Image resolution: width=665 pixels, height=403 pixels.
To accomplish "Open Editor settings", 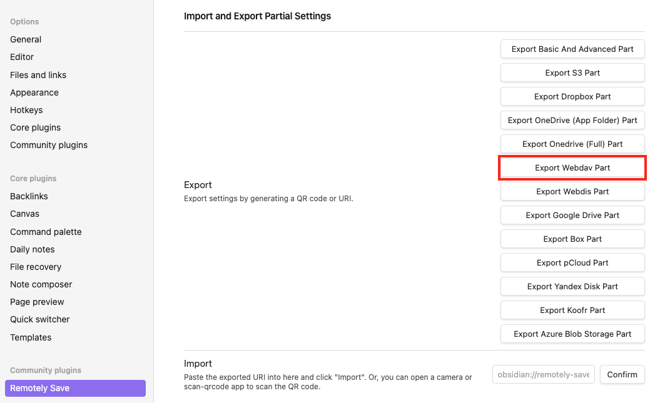I will coord(22,57).
